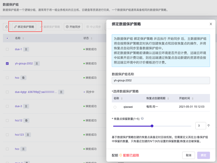Click the help icon beside 恢复点保留数量
This screenshot has width=217, height=163.
point(142,119)
